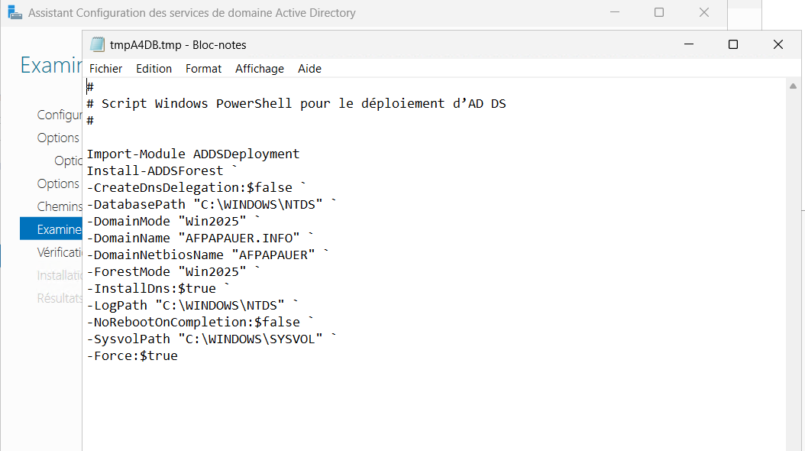805x451 pixels.
Task: Open the Affichage menu
Action: [x=259, y=69]
